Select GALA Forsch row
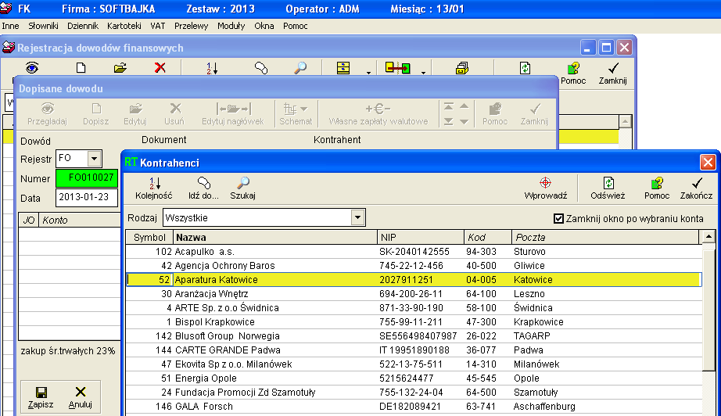 (414, 407)
